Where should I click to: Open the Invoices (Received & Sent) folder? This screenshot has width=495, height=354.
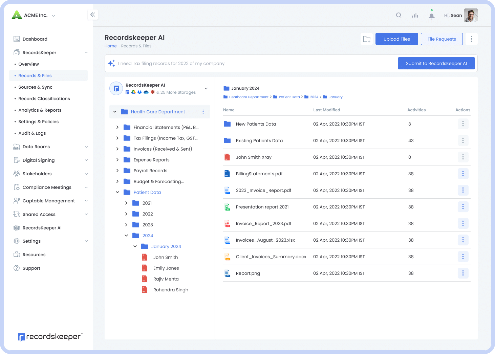[163, 149]
